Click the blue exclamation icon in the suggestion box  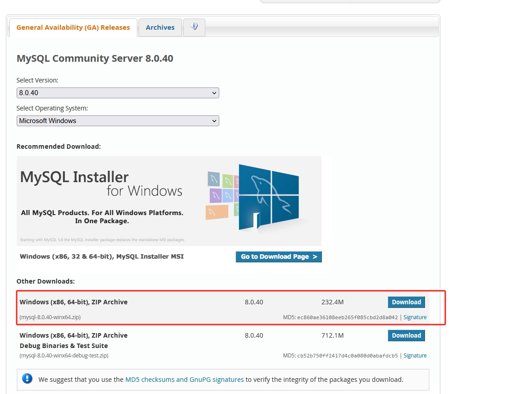tap(27, 379)
